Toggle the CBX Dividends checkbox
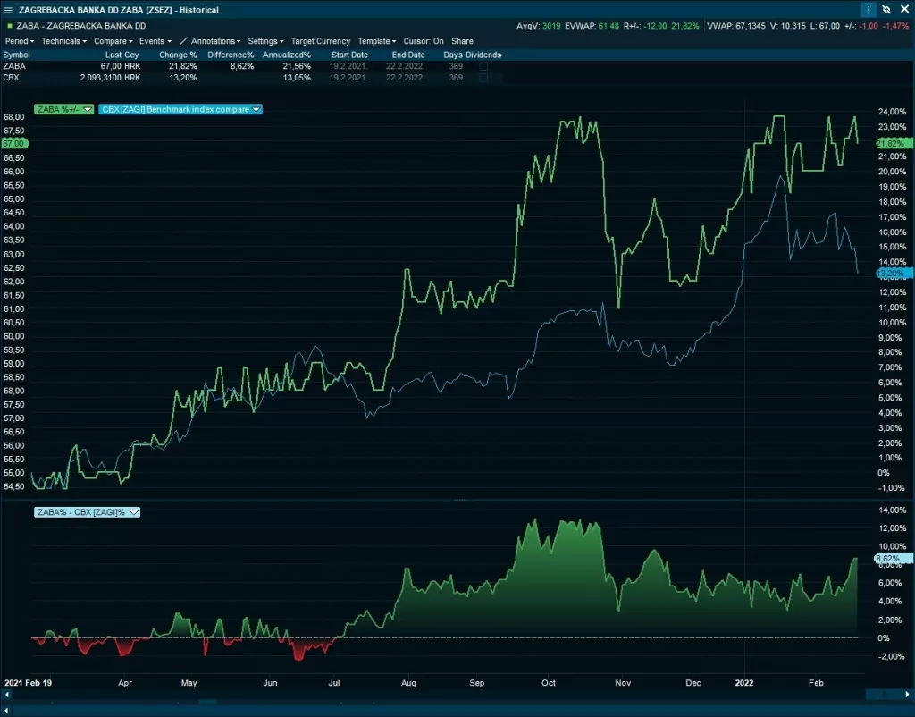Image resolution: width=915 pixels, height=717 pixels. pyautogui.click(x=483, y=78)
